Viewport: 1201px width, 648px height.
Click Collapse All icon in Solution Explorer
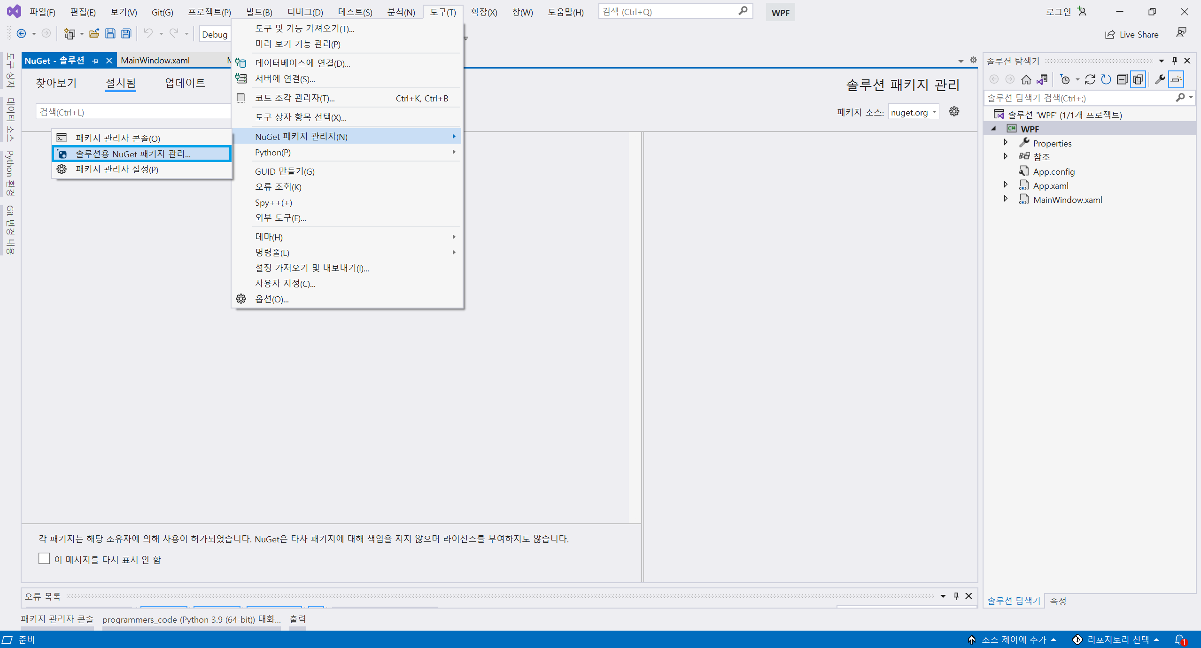pyautogui.click(x=1122, y=79)
